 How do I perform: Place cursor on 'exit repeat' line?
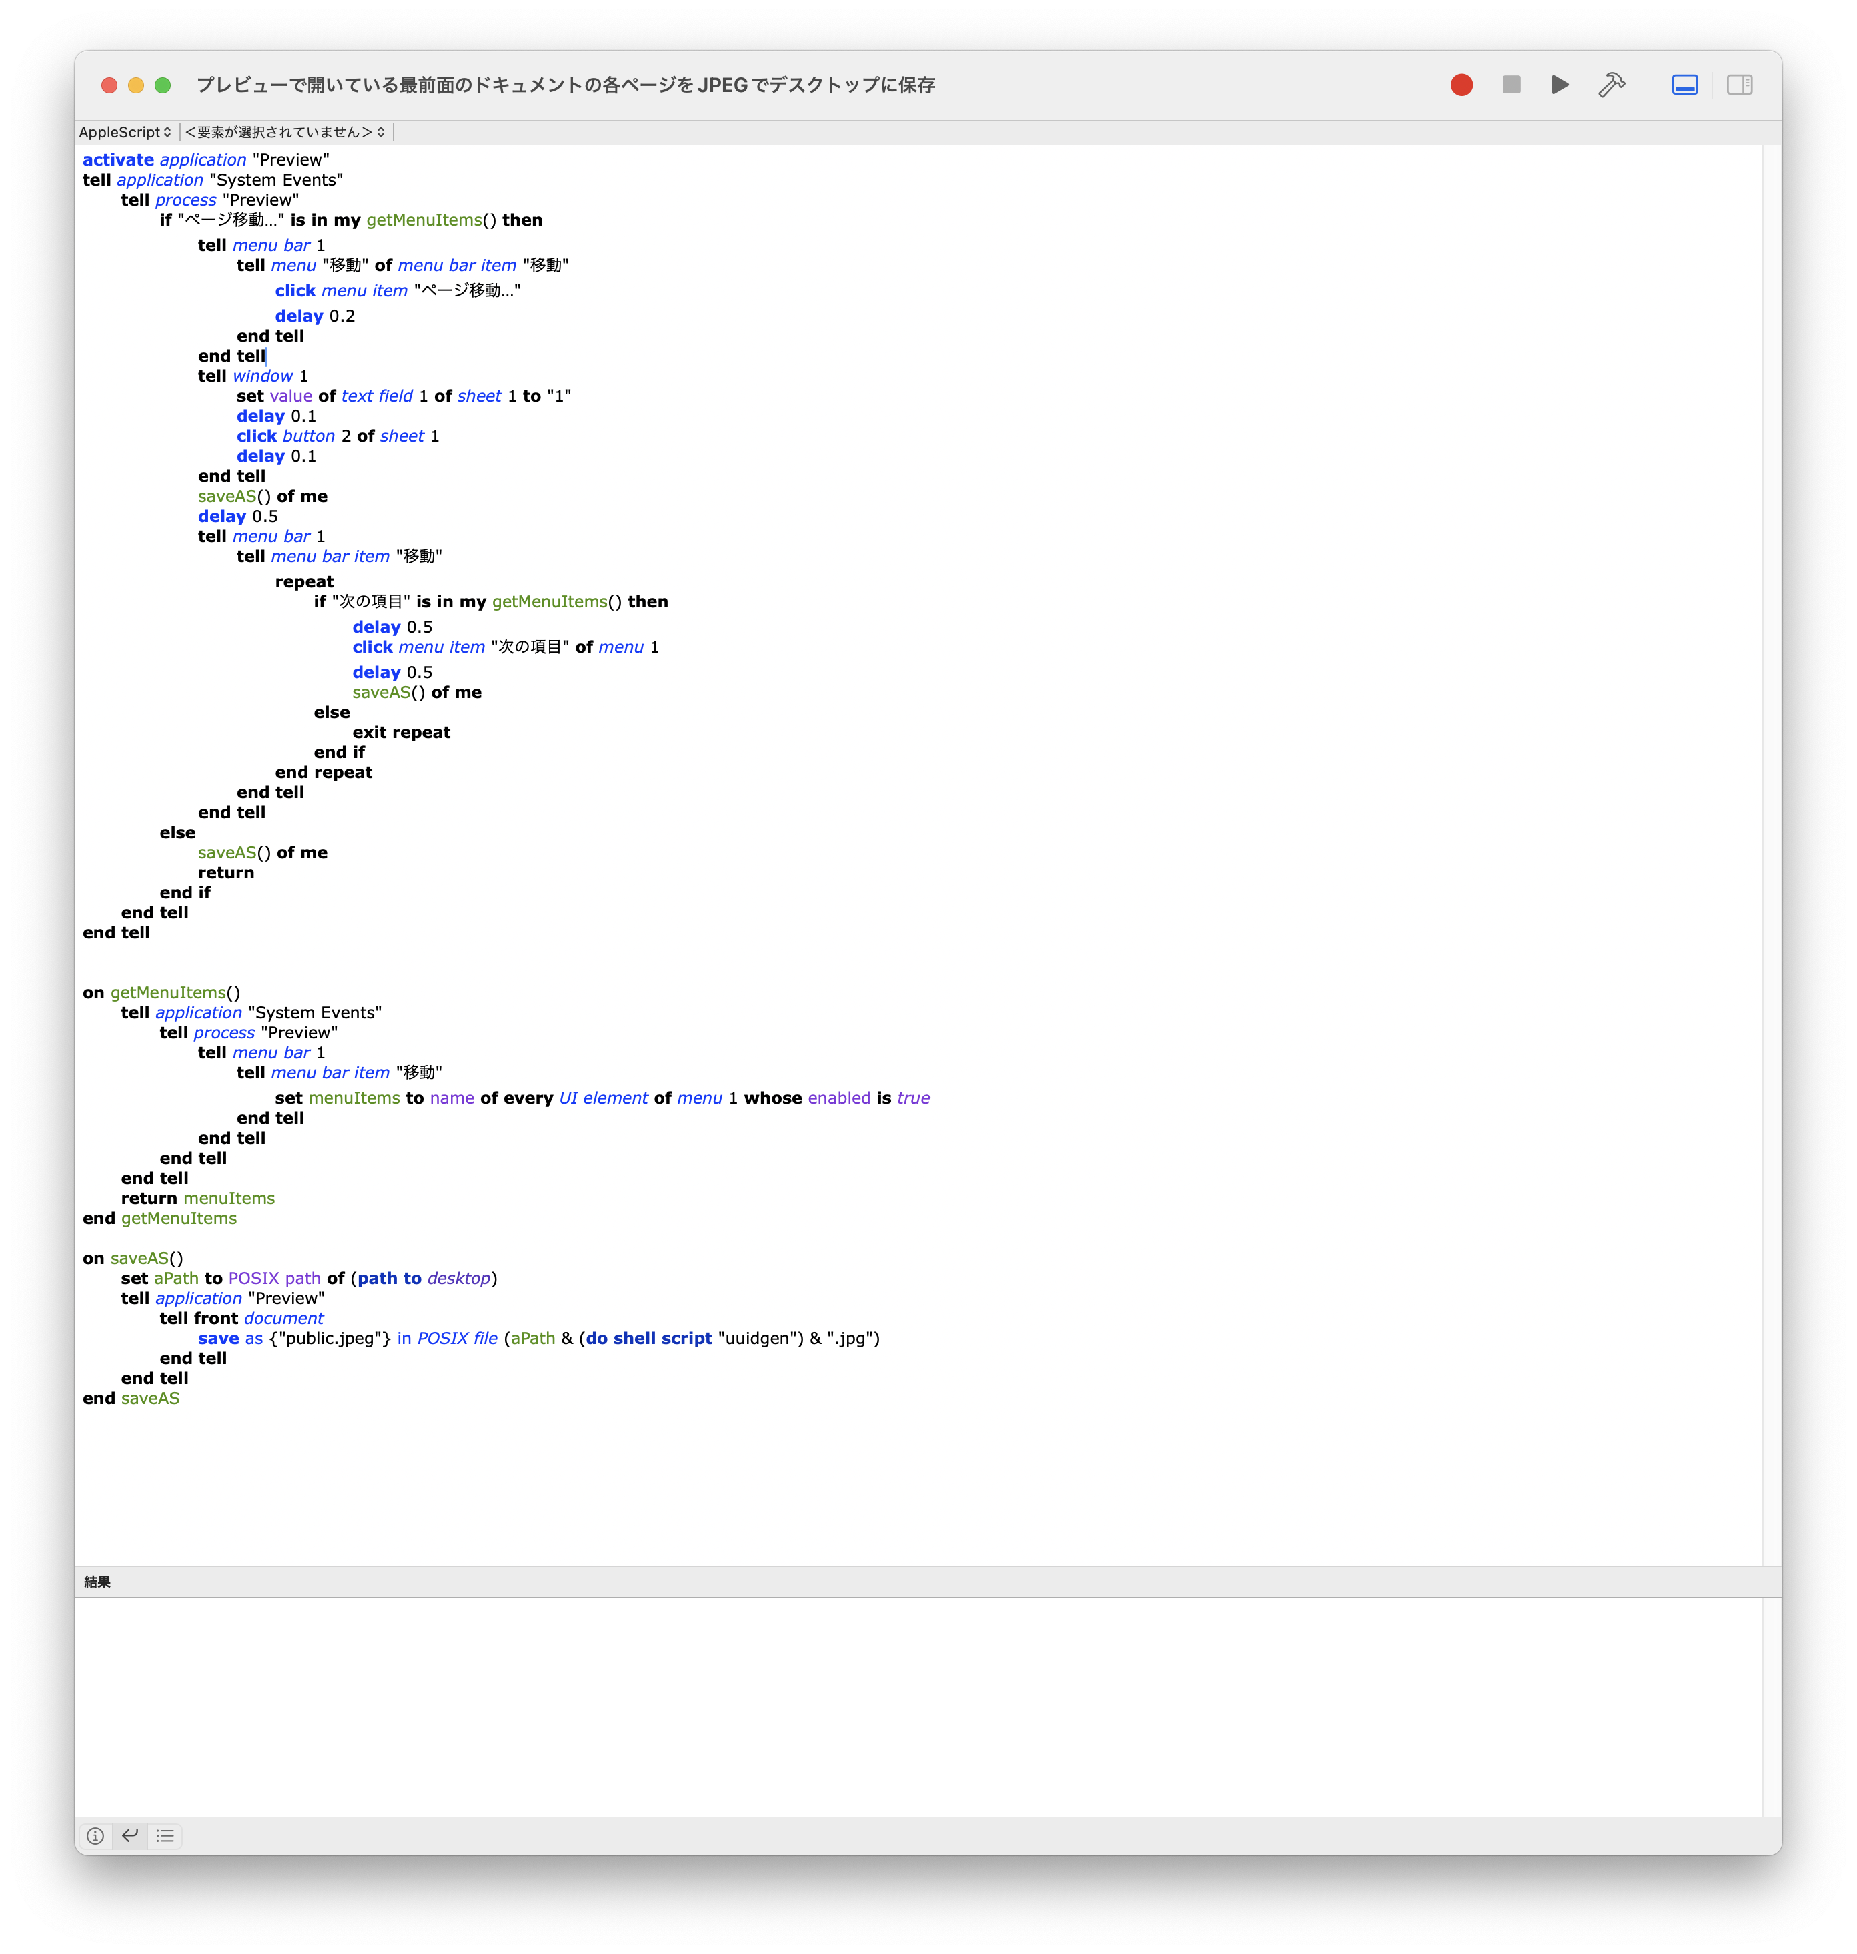point(401,733)
